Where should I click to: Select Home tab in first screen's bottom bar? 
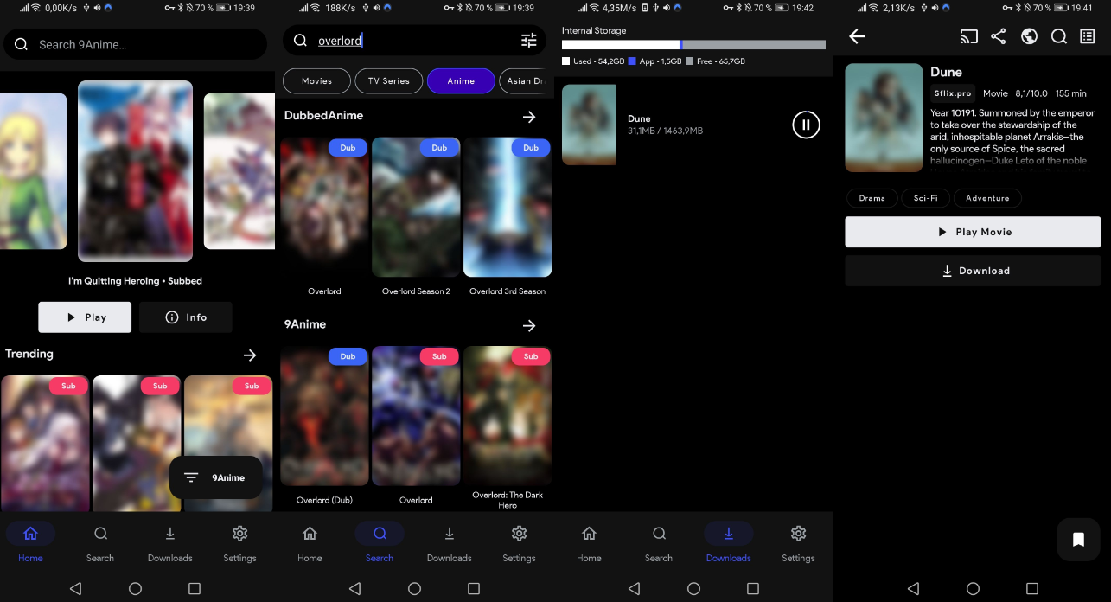pyautogui.click(x=30, y=543)
